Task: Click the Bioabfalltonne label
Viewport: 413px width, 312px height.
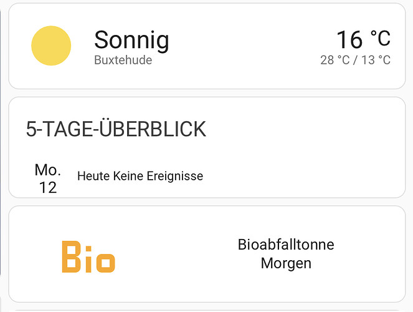Action: (x=286, y=245)
